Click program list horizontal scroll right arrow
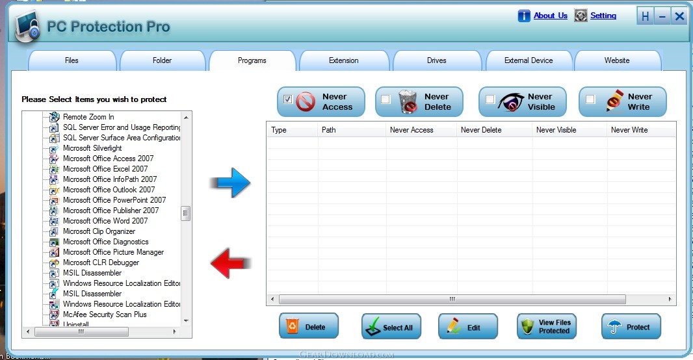693x360 pixels. (175, 331)
